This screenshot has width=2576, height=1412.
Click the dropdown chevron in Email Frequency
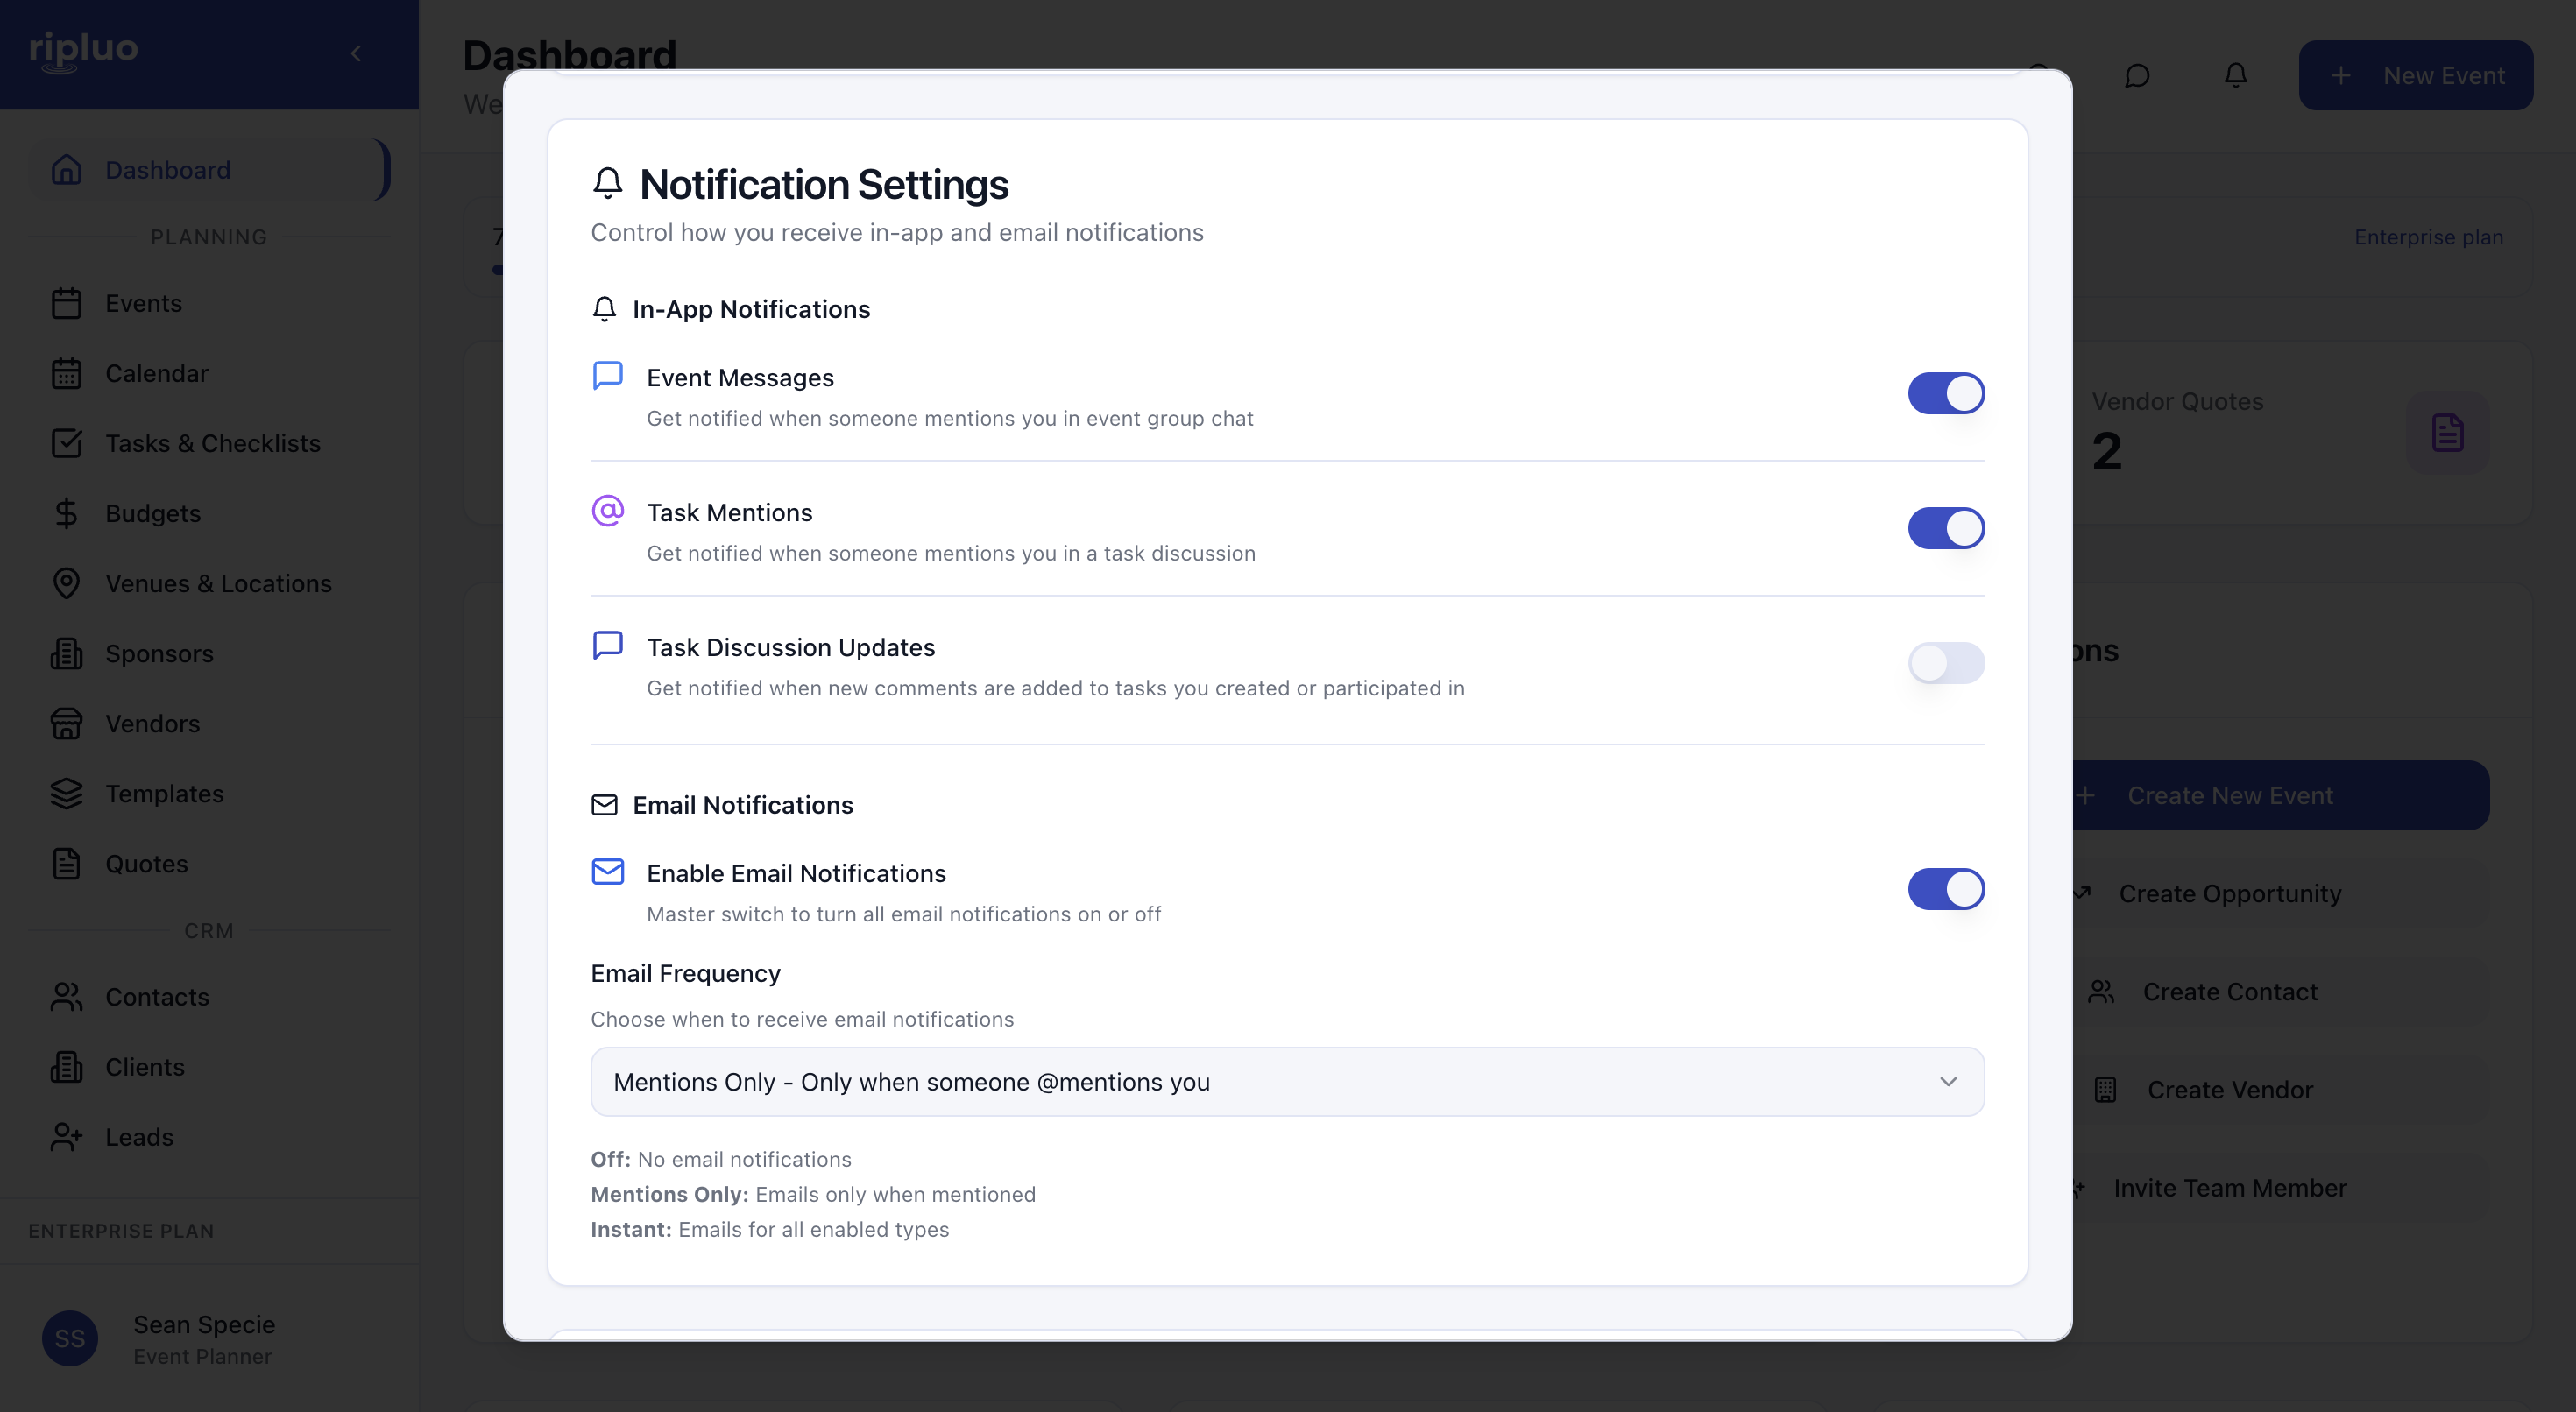[1948, 1082]
